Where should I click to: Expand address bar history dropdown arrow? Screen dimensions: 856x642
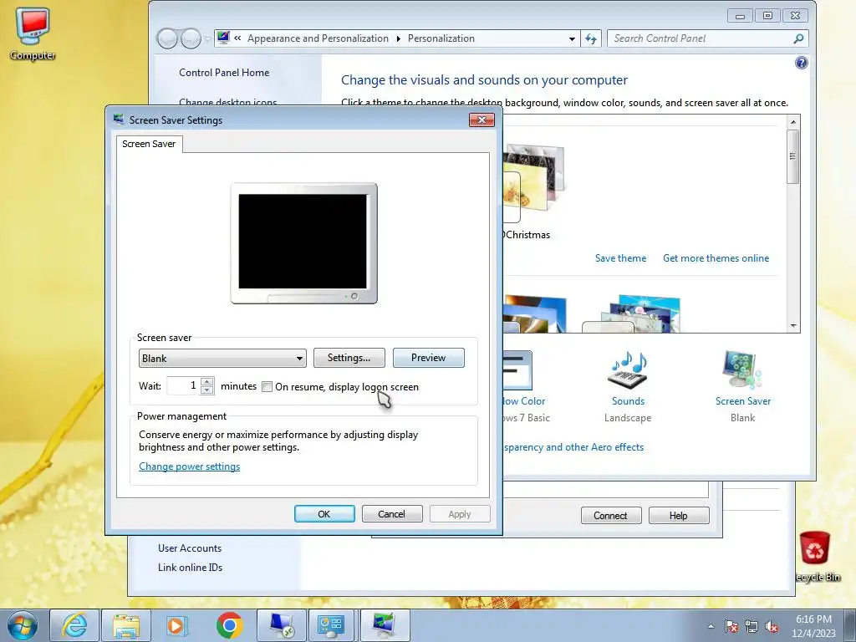(572, 38)
